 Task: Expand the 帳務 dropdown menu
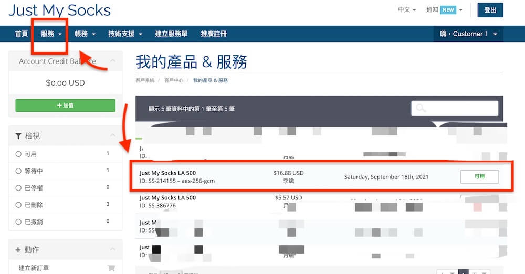click(x=85, y=34)
